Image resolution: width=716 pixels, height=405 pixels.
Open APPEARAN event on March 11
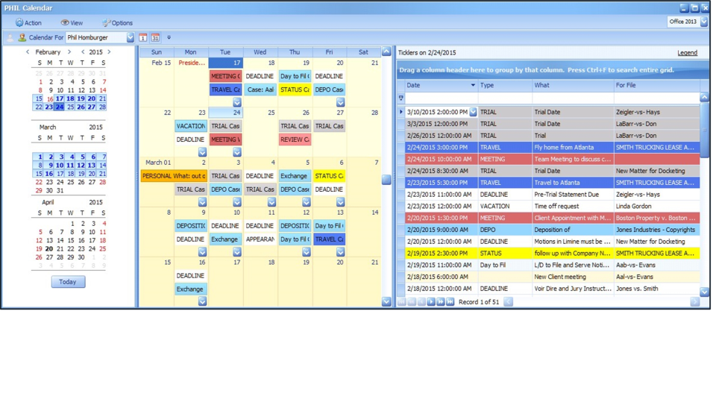(x=260, y=239)
